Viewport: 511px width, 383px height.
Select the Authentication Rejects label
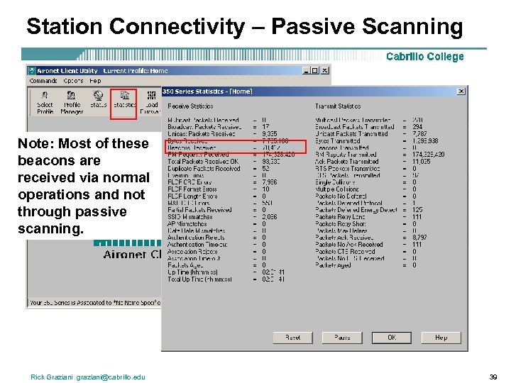click(x=196, y=238)
